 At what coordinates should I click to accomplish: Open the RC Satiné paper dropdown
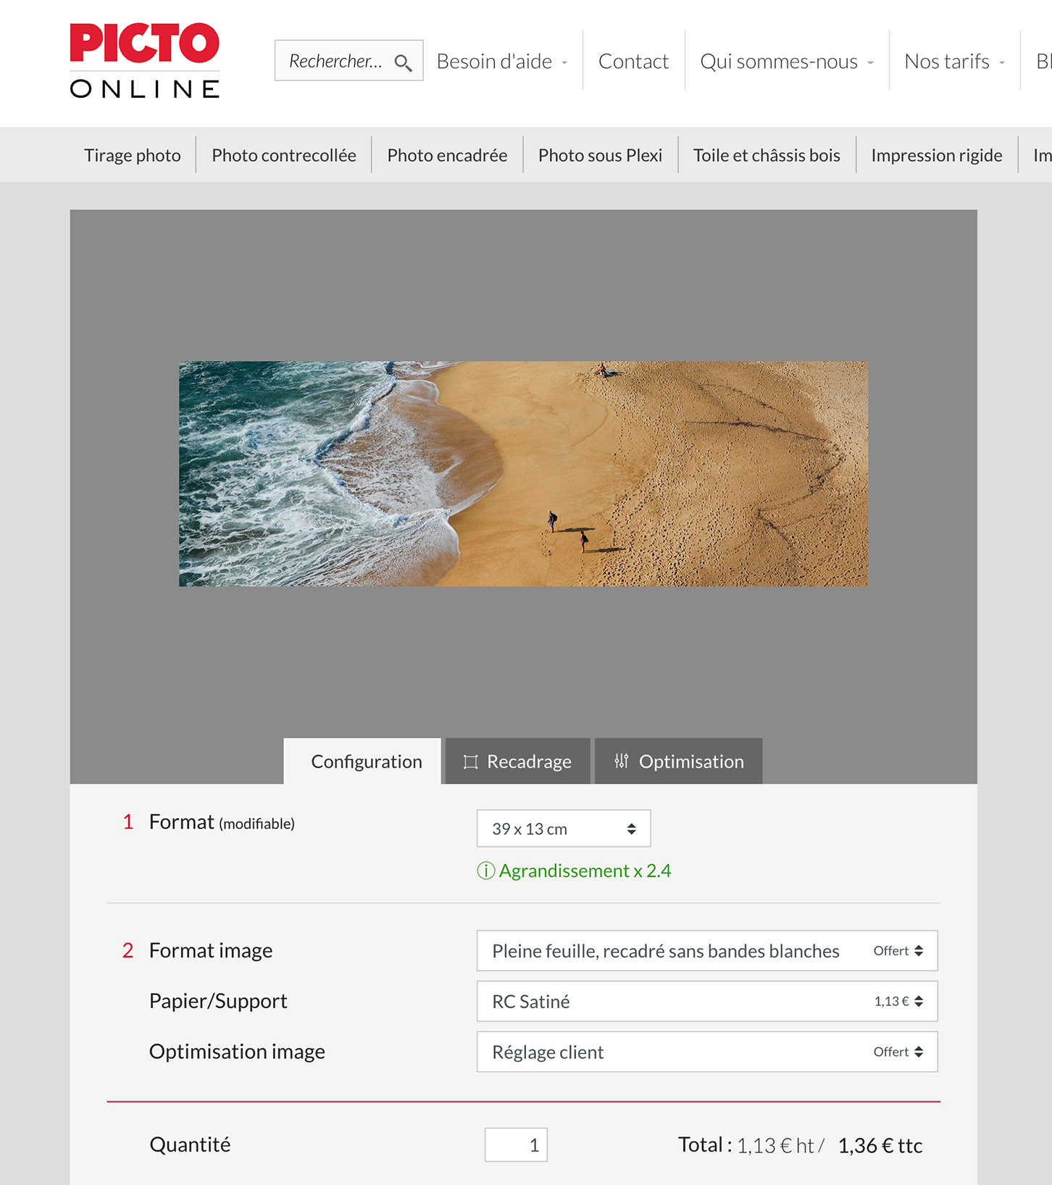pyautogui.click(x=706, y=1001)
